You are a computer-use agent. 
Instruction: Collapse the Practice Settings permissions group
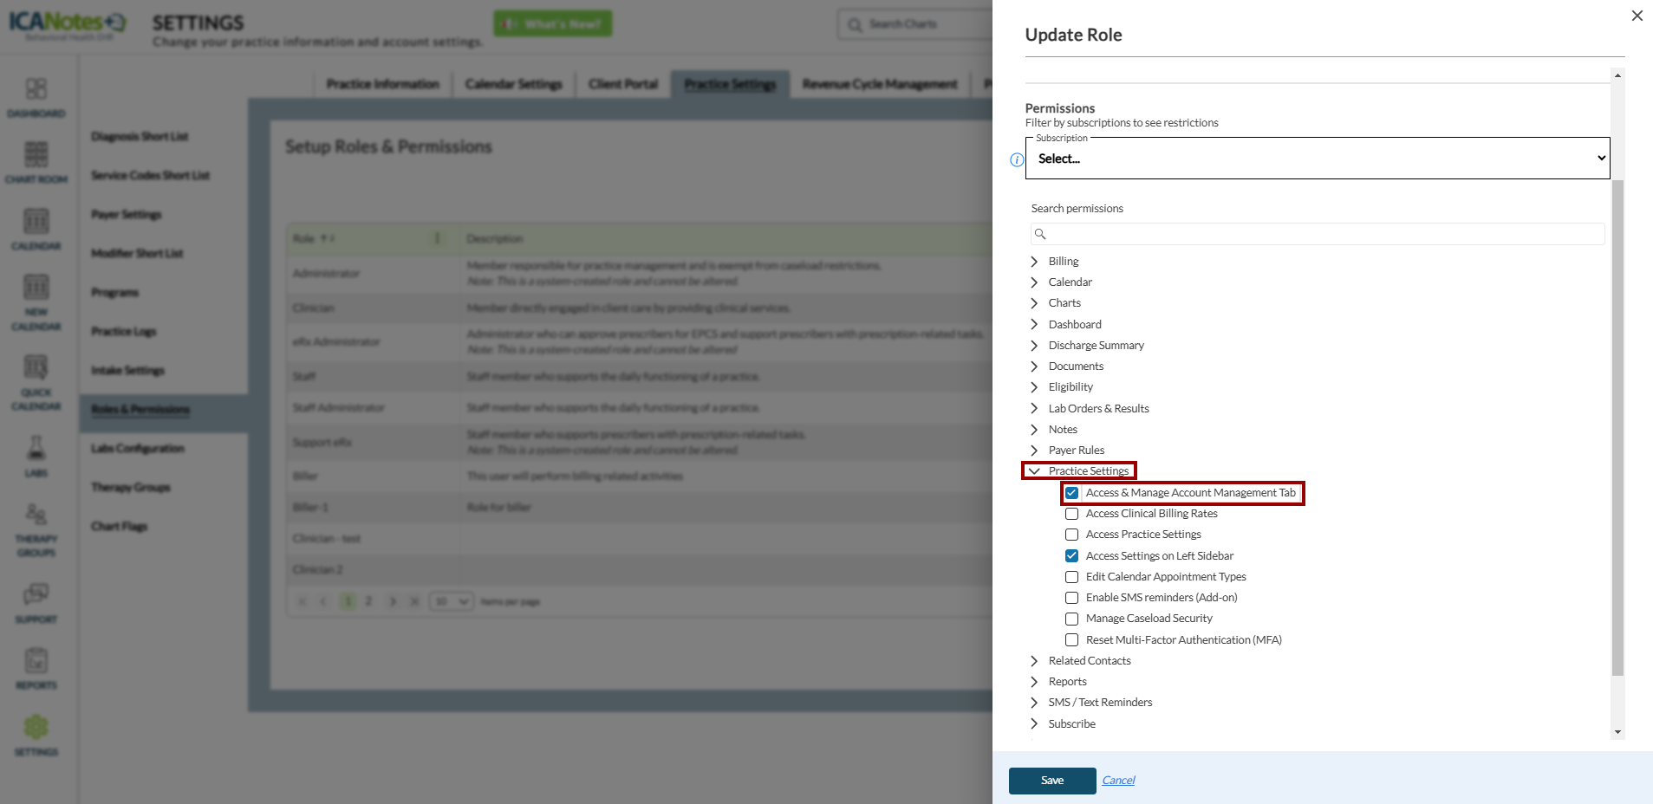coord(1034,471)
